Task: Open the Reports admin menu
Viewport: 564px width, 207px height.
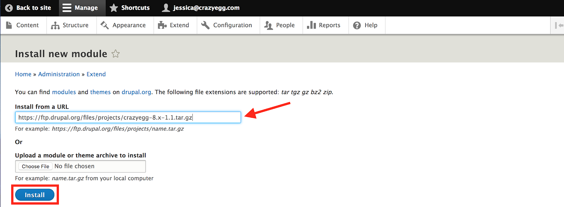Action: point(326,25)
